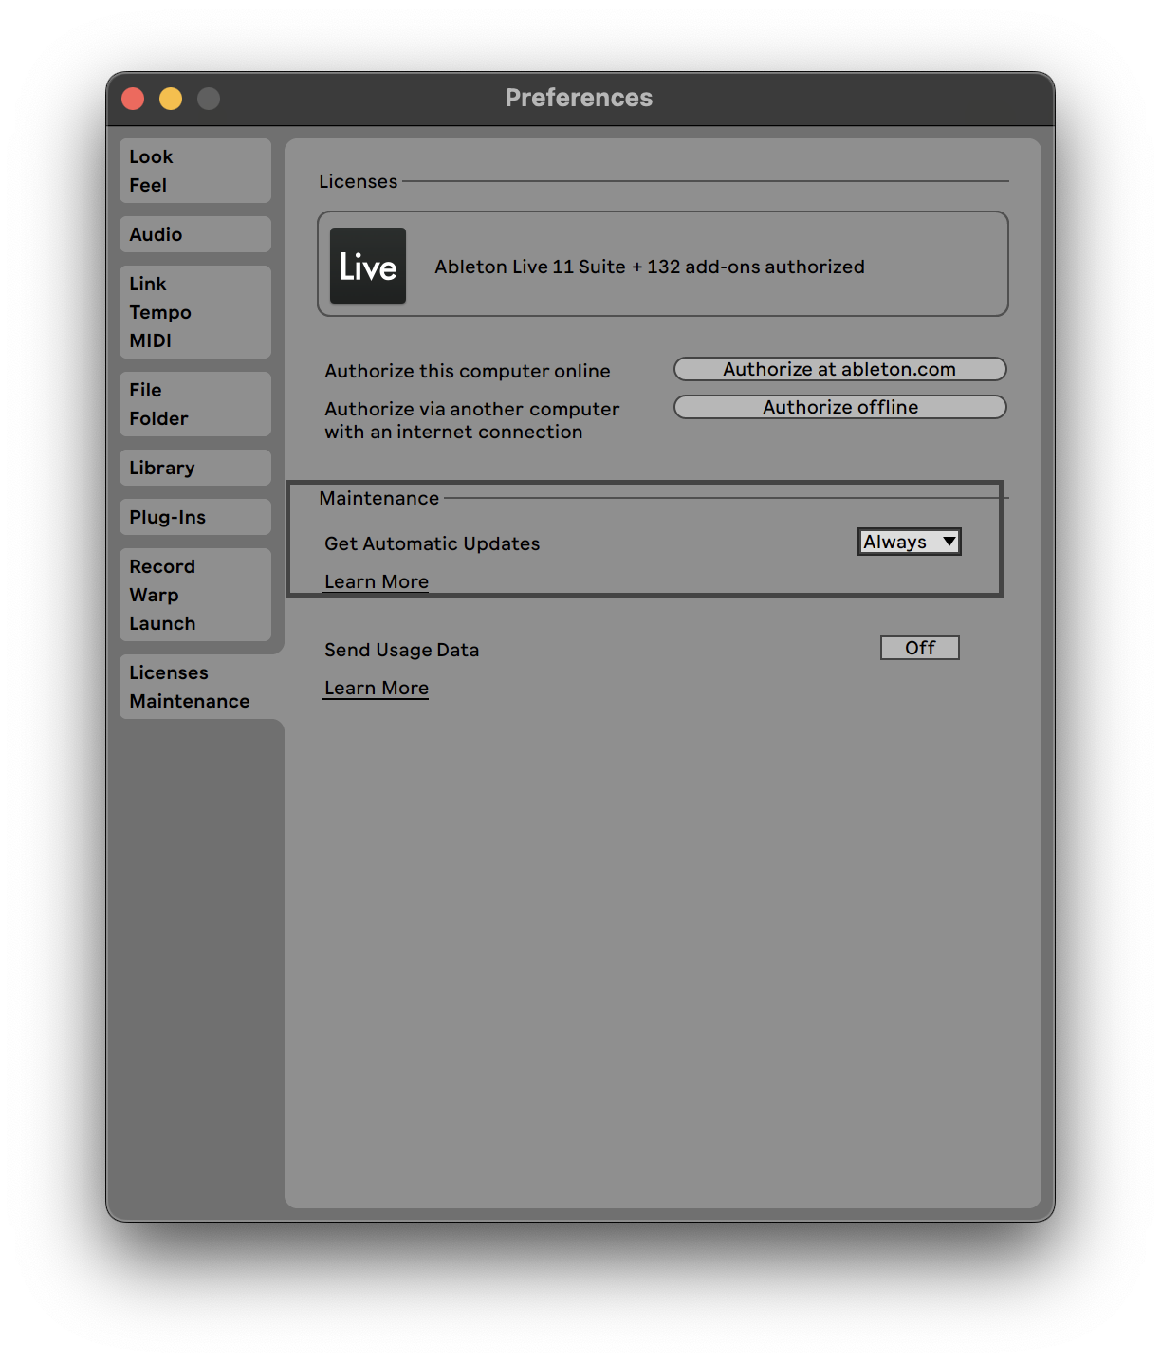The image size is (1161, 1362).
Task: Click the Authorize offline button
Action: (x=839, y=407)
